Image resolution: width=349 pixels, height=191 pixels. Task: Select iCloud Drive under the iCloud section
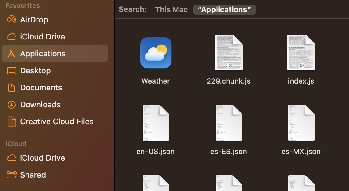pyautogui.click(x=42, y=158)
